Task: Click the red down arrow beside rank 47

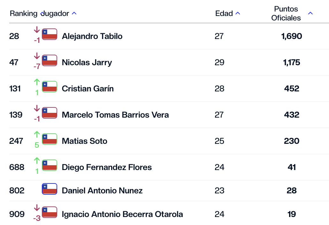Action: [x=37, y=56]
